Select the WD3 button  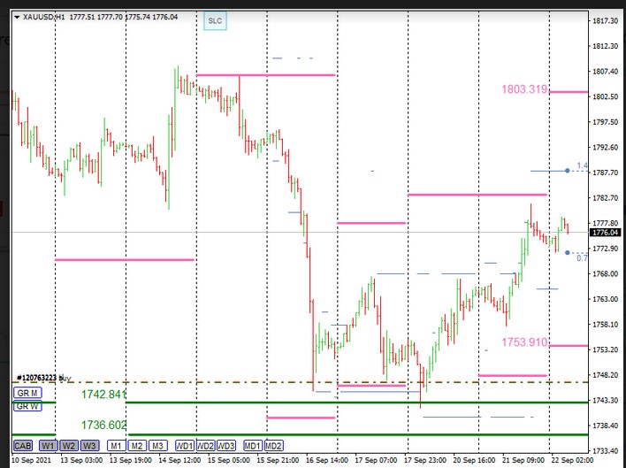(x=226, y=445)
